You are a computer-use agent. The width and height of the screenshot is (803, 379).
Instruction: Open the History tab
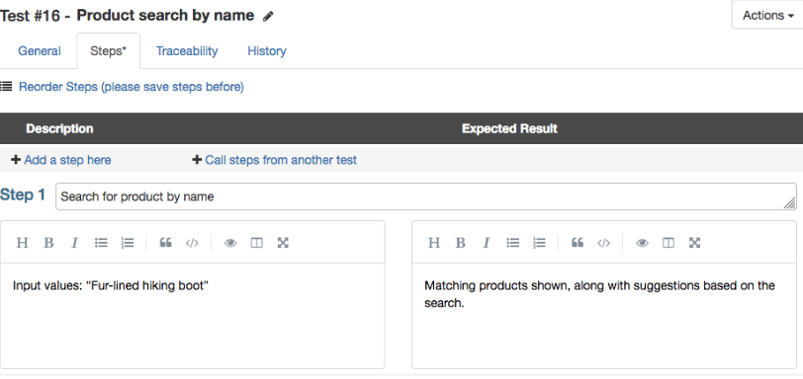coord(267,51)
